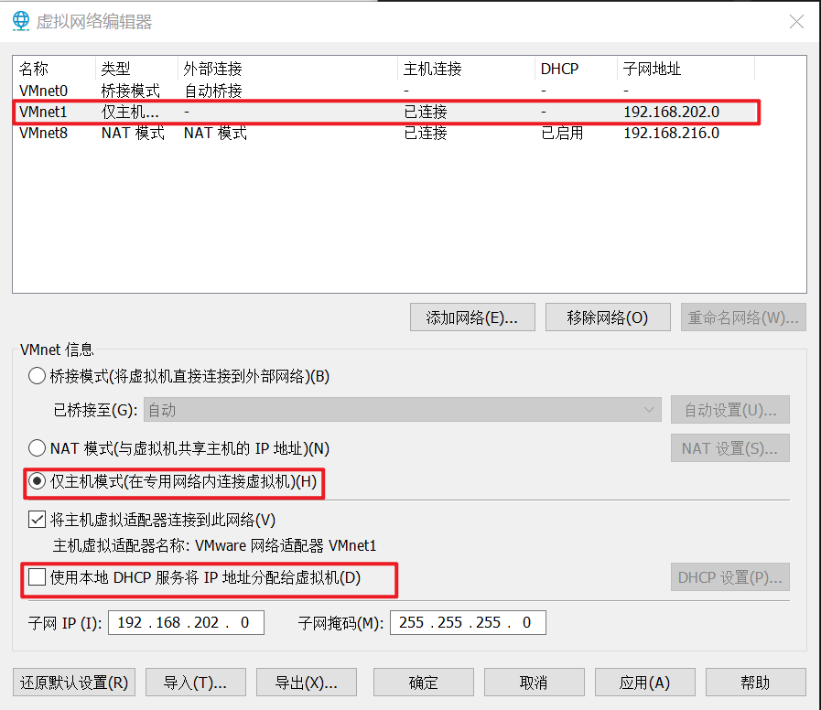Select the 桥接模式 radio button
The image size is (821, 710).
[37, 376]
